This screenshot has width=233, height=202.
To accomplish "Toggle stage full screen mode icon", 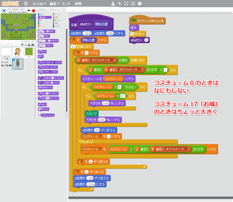I will click(4, 11).
